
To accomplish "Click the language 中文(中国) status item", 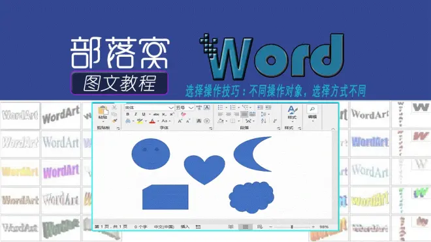I will point(164,226).
